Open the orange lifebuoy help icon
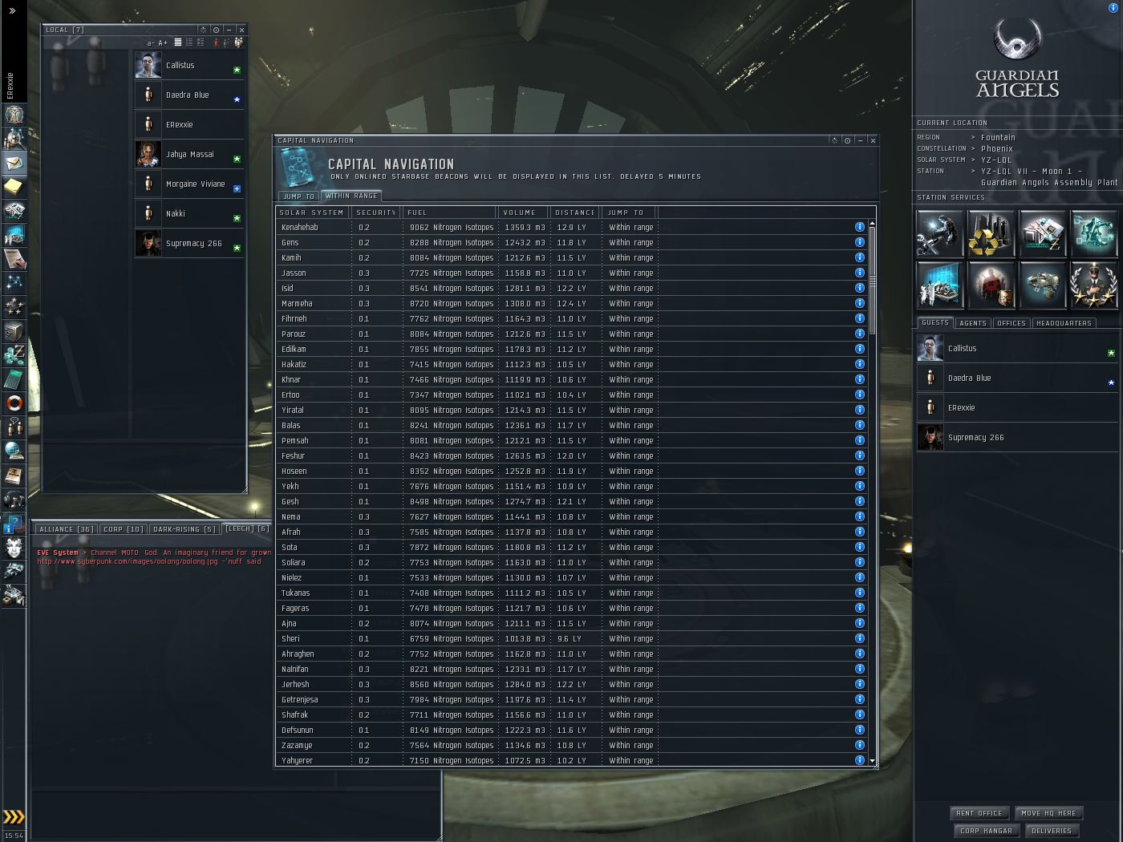The image size is (1123, 842). coord(14,403)
